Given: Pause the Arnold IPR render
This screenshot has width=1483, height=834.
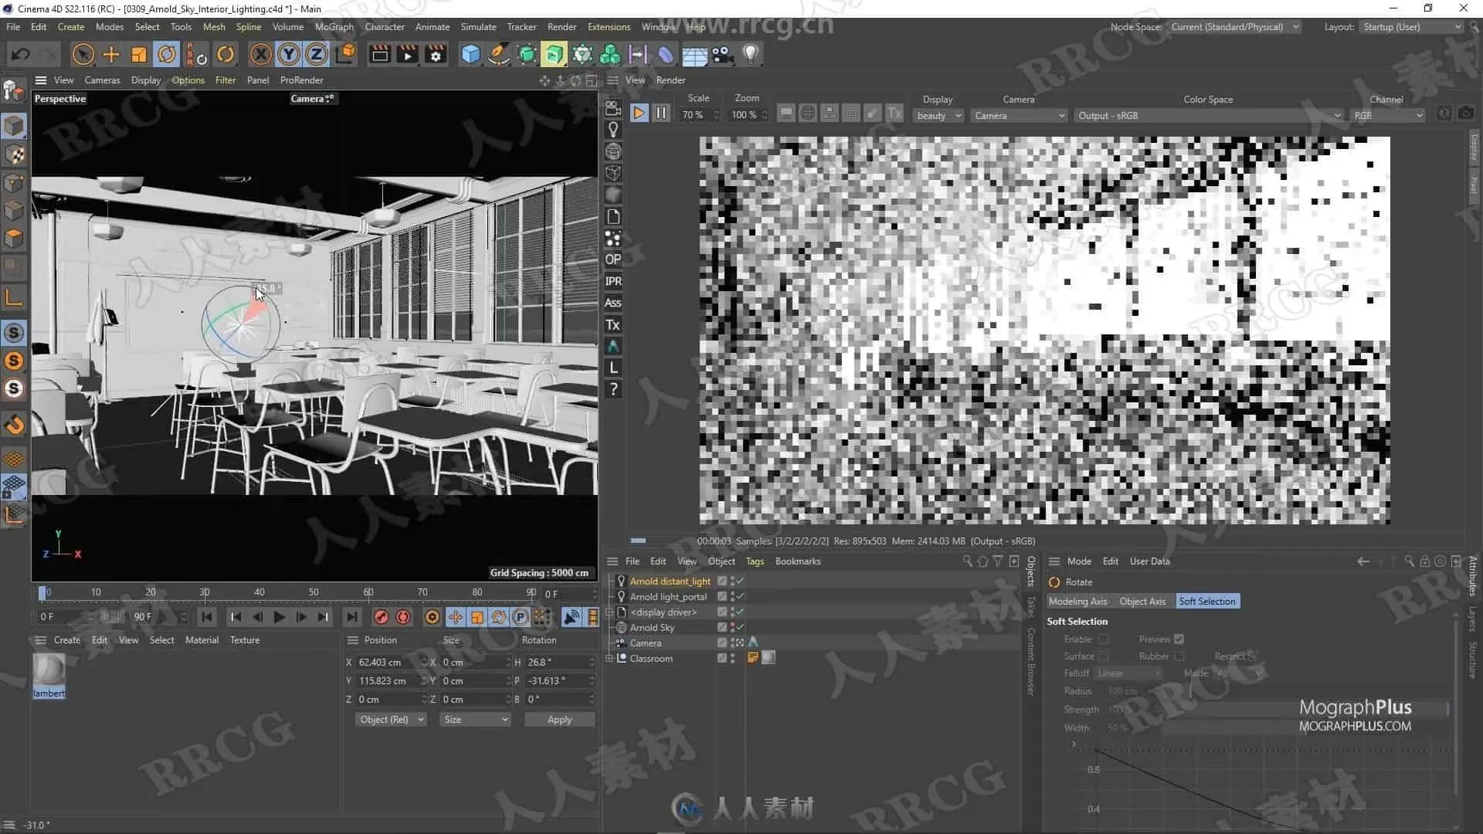Looking at the screenshot, I should tap(661, 114).
